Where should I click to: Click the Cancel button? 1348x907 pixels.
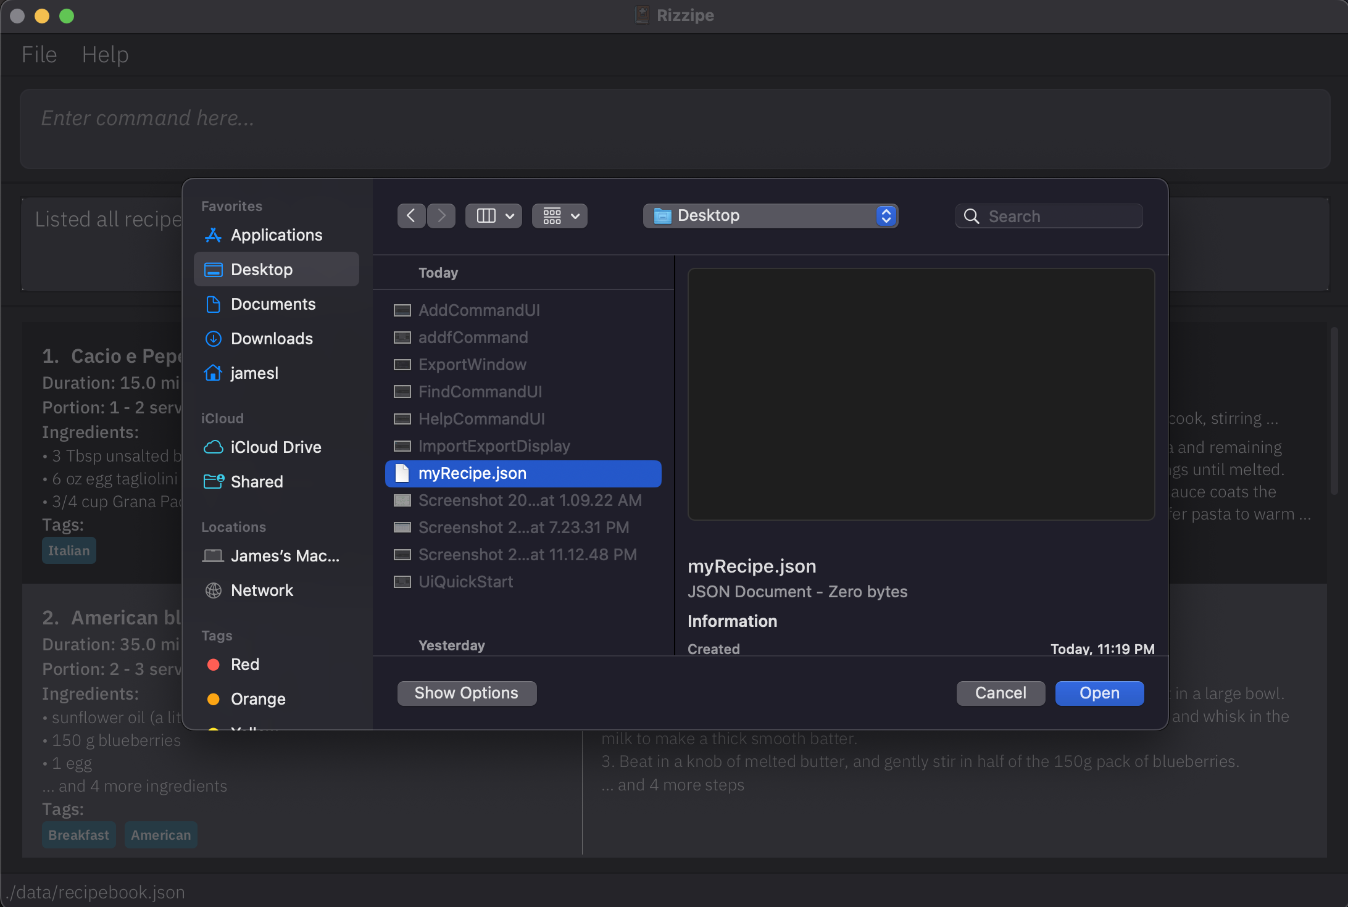click(1000, 694)
